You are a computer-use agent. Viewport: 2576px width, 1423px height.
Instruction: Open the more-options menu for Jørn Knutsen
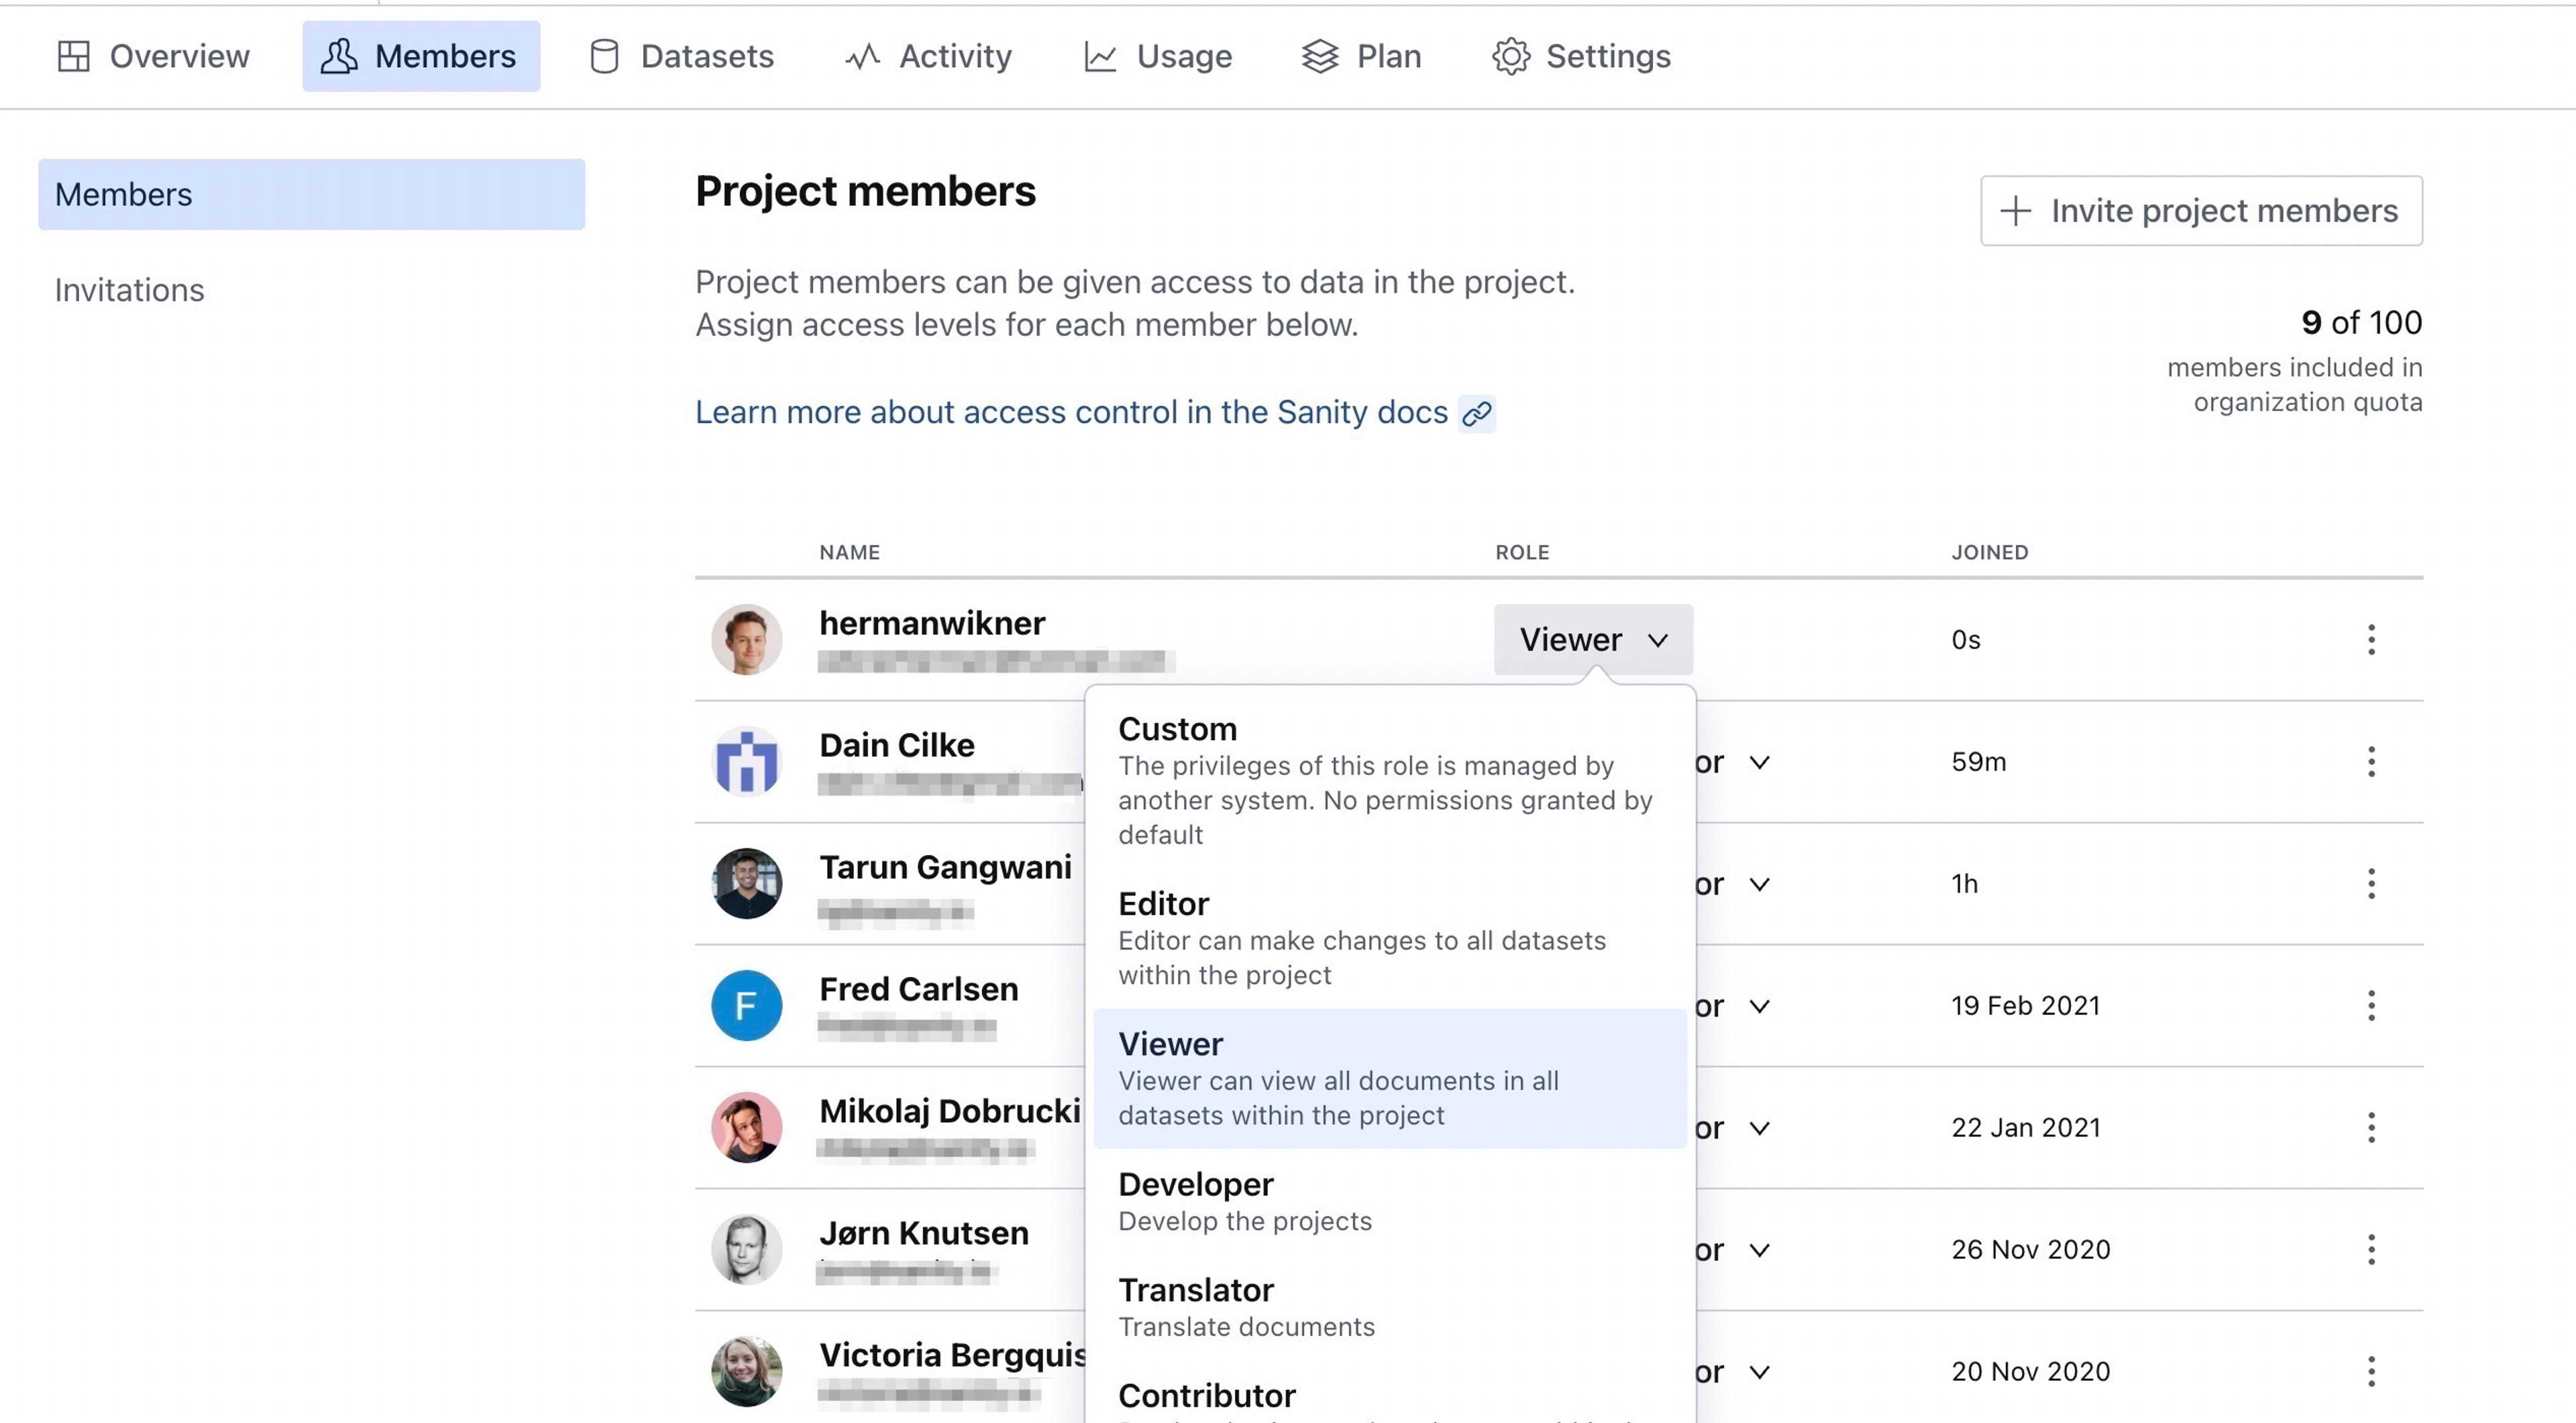tap(2370, 1249)
